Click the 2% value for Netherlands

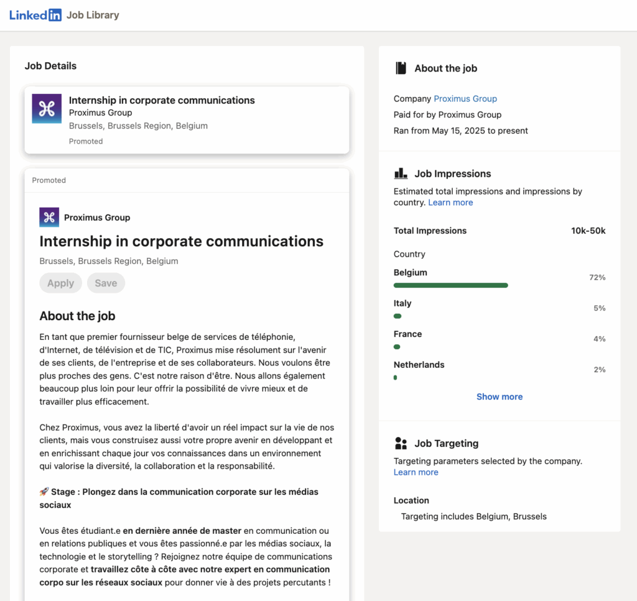[x=600, y=370]
